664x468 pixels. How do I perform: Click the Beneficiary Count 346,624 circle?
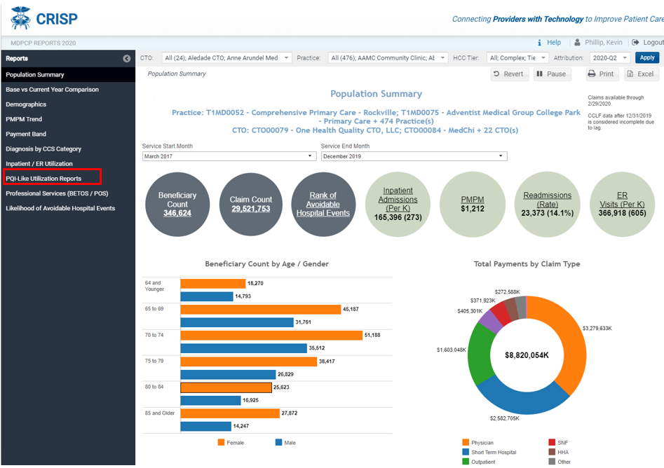pyautogui.click(x=177, y=205)
